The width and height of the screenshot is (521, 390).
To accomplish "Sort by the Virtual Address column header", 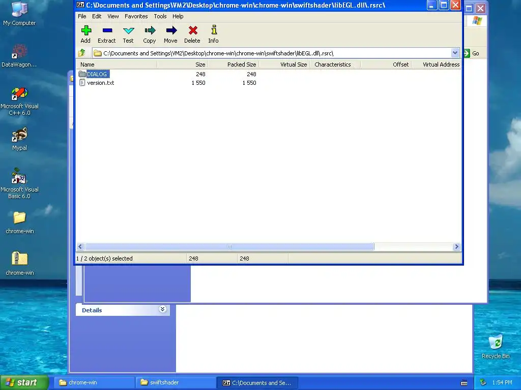I will click(x=437, y=64).
